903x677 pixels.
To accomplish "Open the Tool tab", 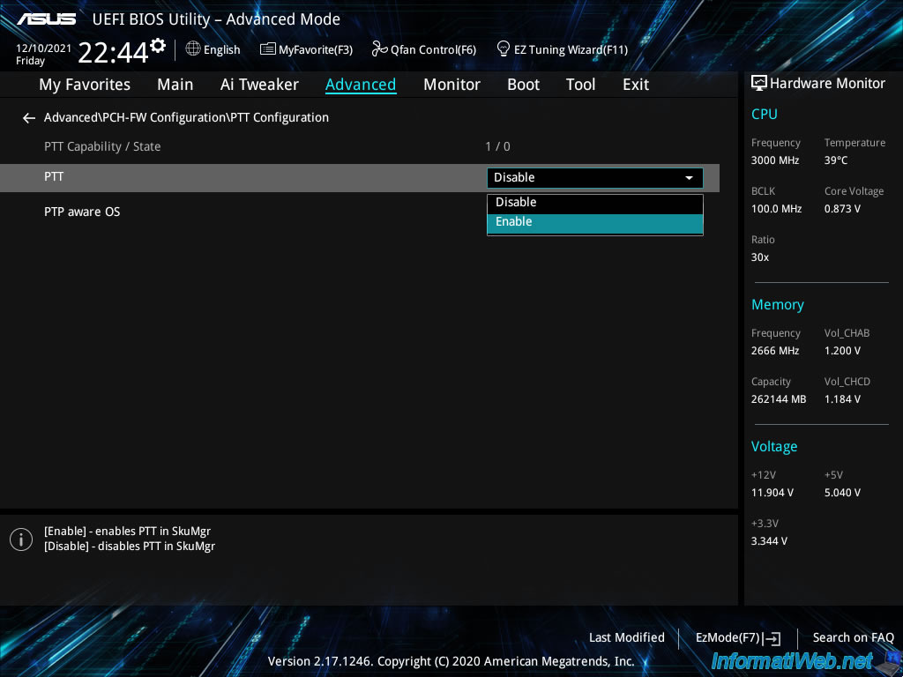I will (580, 85).
